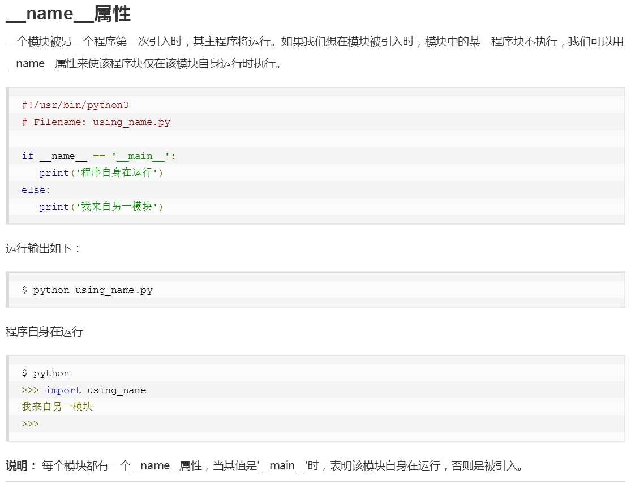Click the print('程序自身在运行') code line

coord(101,173)
